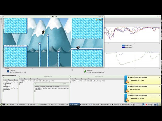Open Справка menu in terminal showing Убито
Viewport: 162px width, 121px height.
point(40,79)
